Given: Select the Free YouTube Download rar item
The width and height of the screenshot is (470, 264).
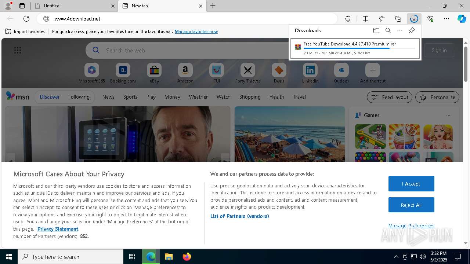Looking at the screenshot, I should coord(355,48).
